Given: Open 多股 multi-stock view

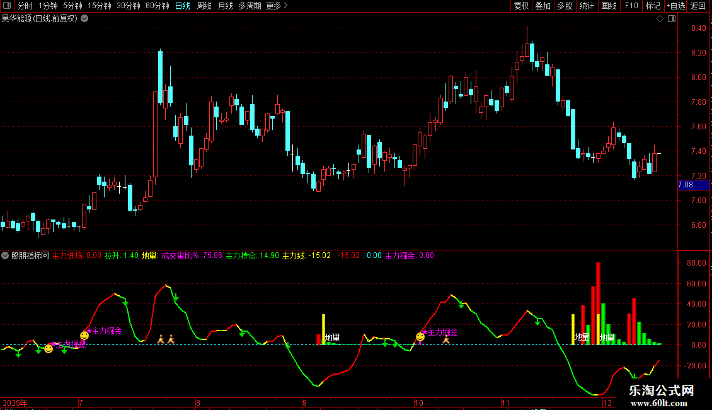Looking at the screenshot, I should (565, 6).
